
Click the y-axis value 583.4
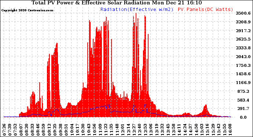pos(244,100)
